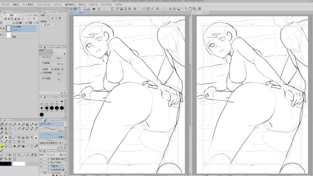313x176 pixels.
Task: Toggle lock layer padlock icon in layer palette
Action: pos(16,19)
